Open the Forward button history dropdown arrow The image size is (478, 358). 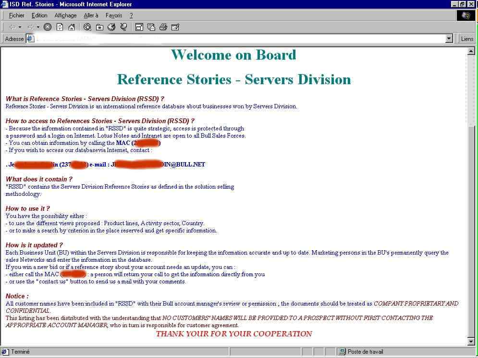point(38,27)
